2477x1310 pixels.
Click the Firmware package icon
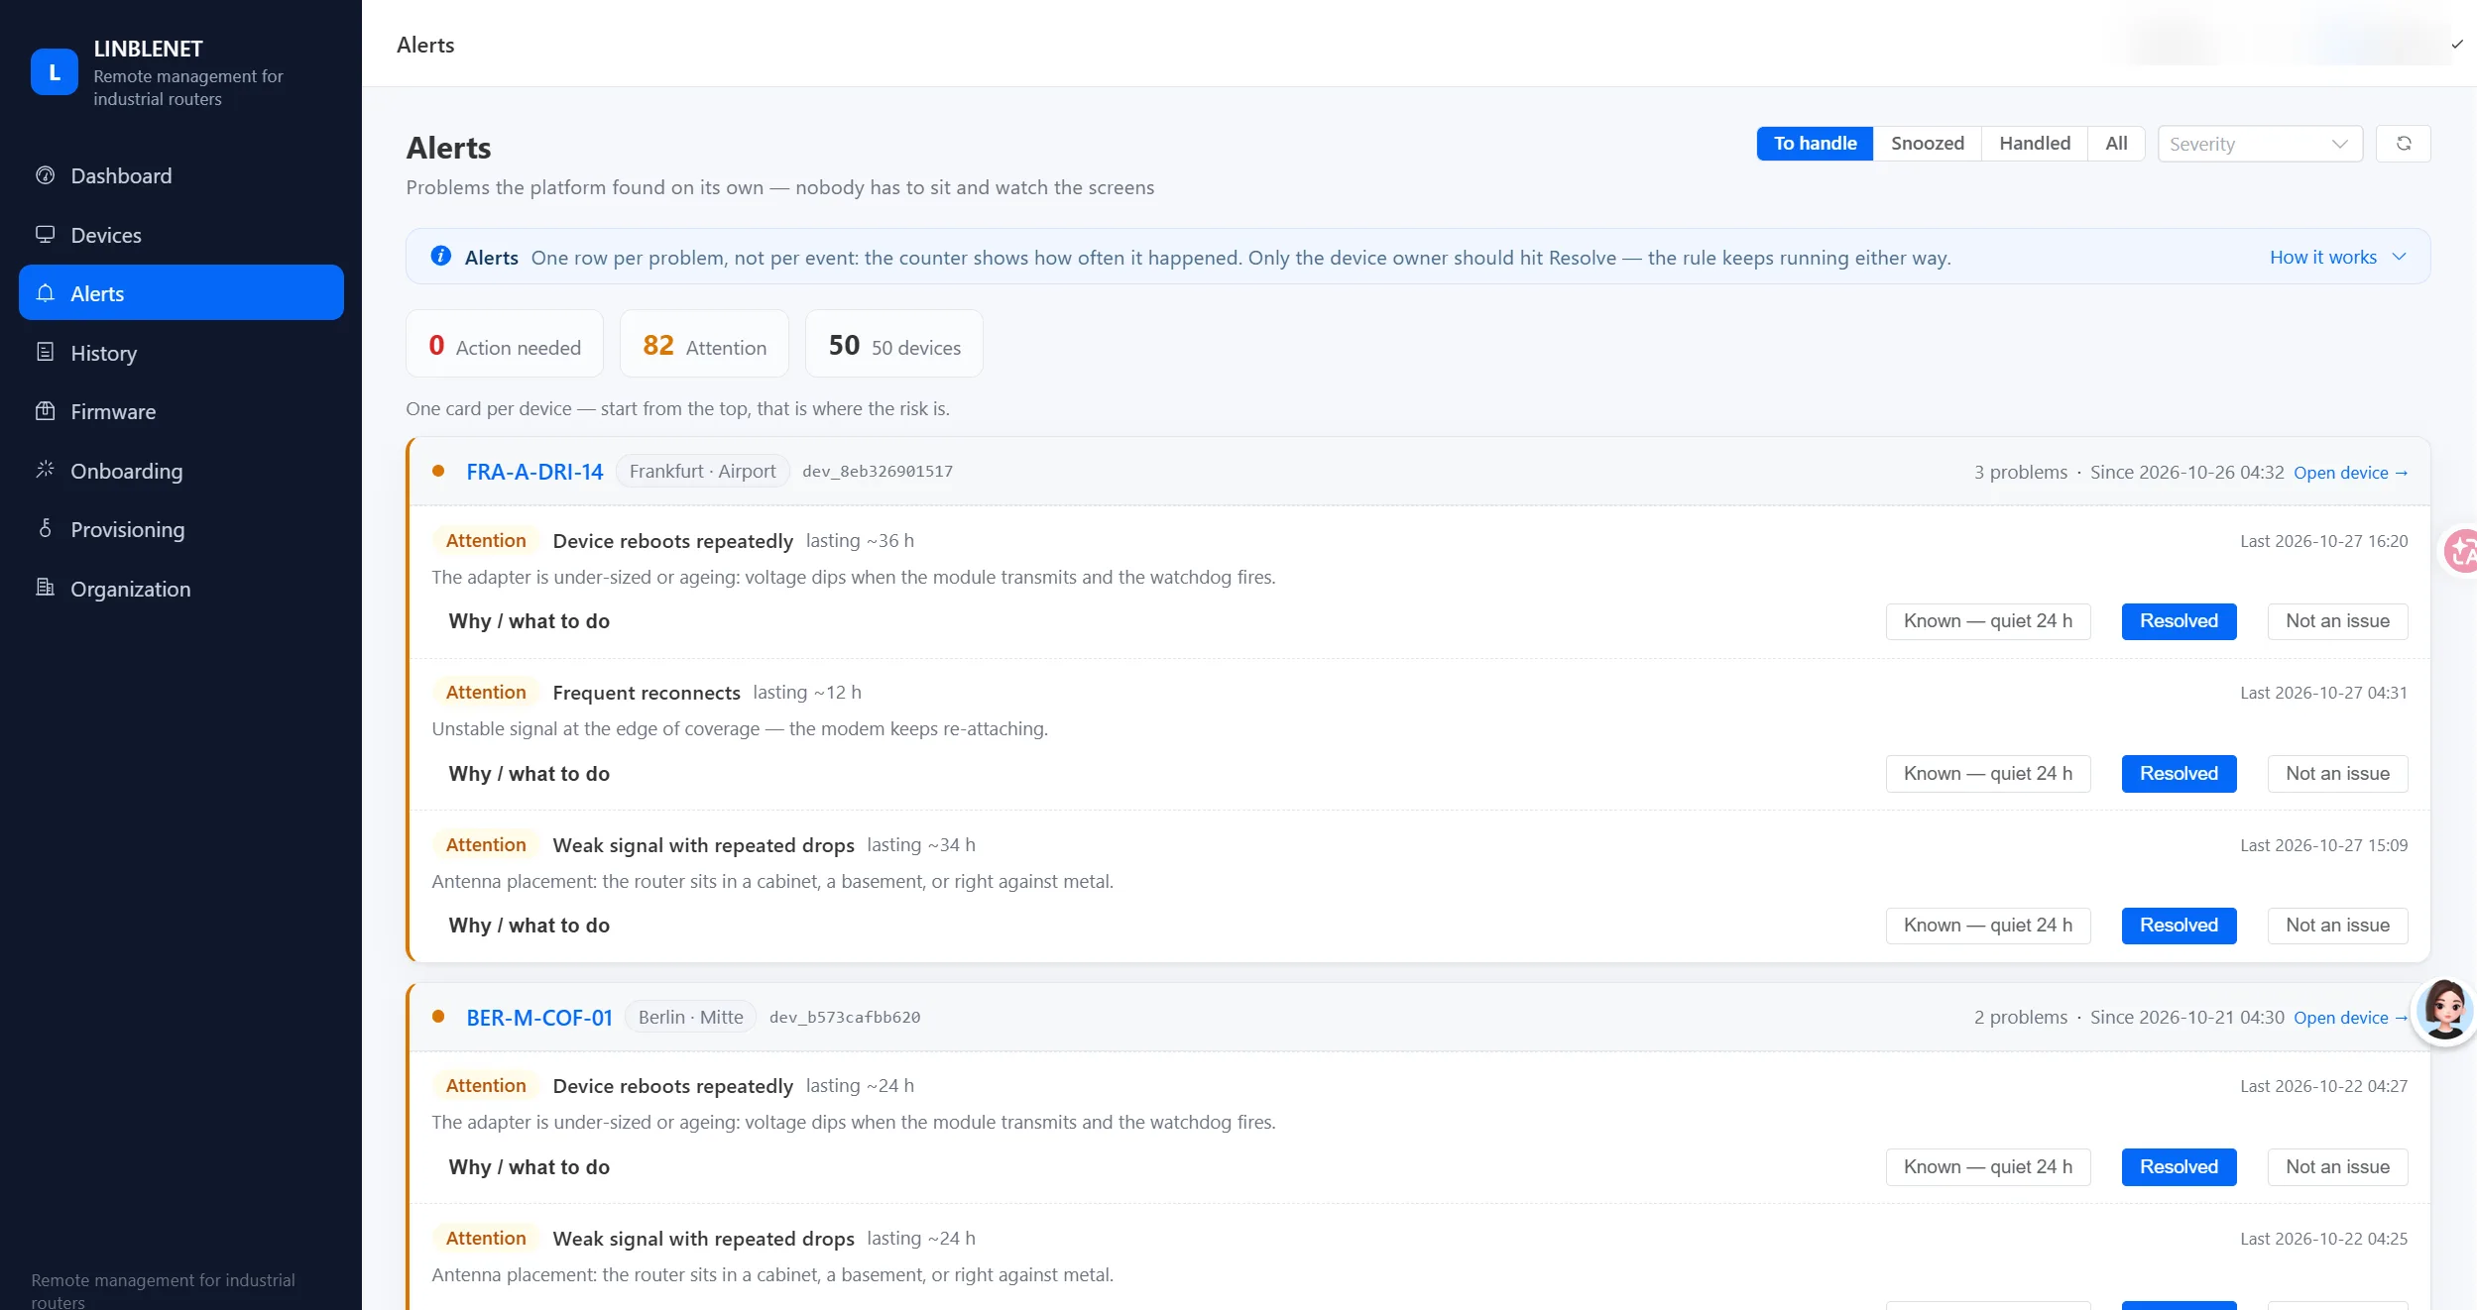pyautogui.click(x=46, y=411)
